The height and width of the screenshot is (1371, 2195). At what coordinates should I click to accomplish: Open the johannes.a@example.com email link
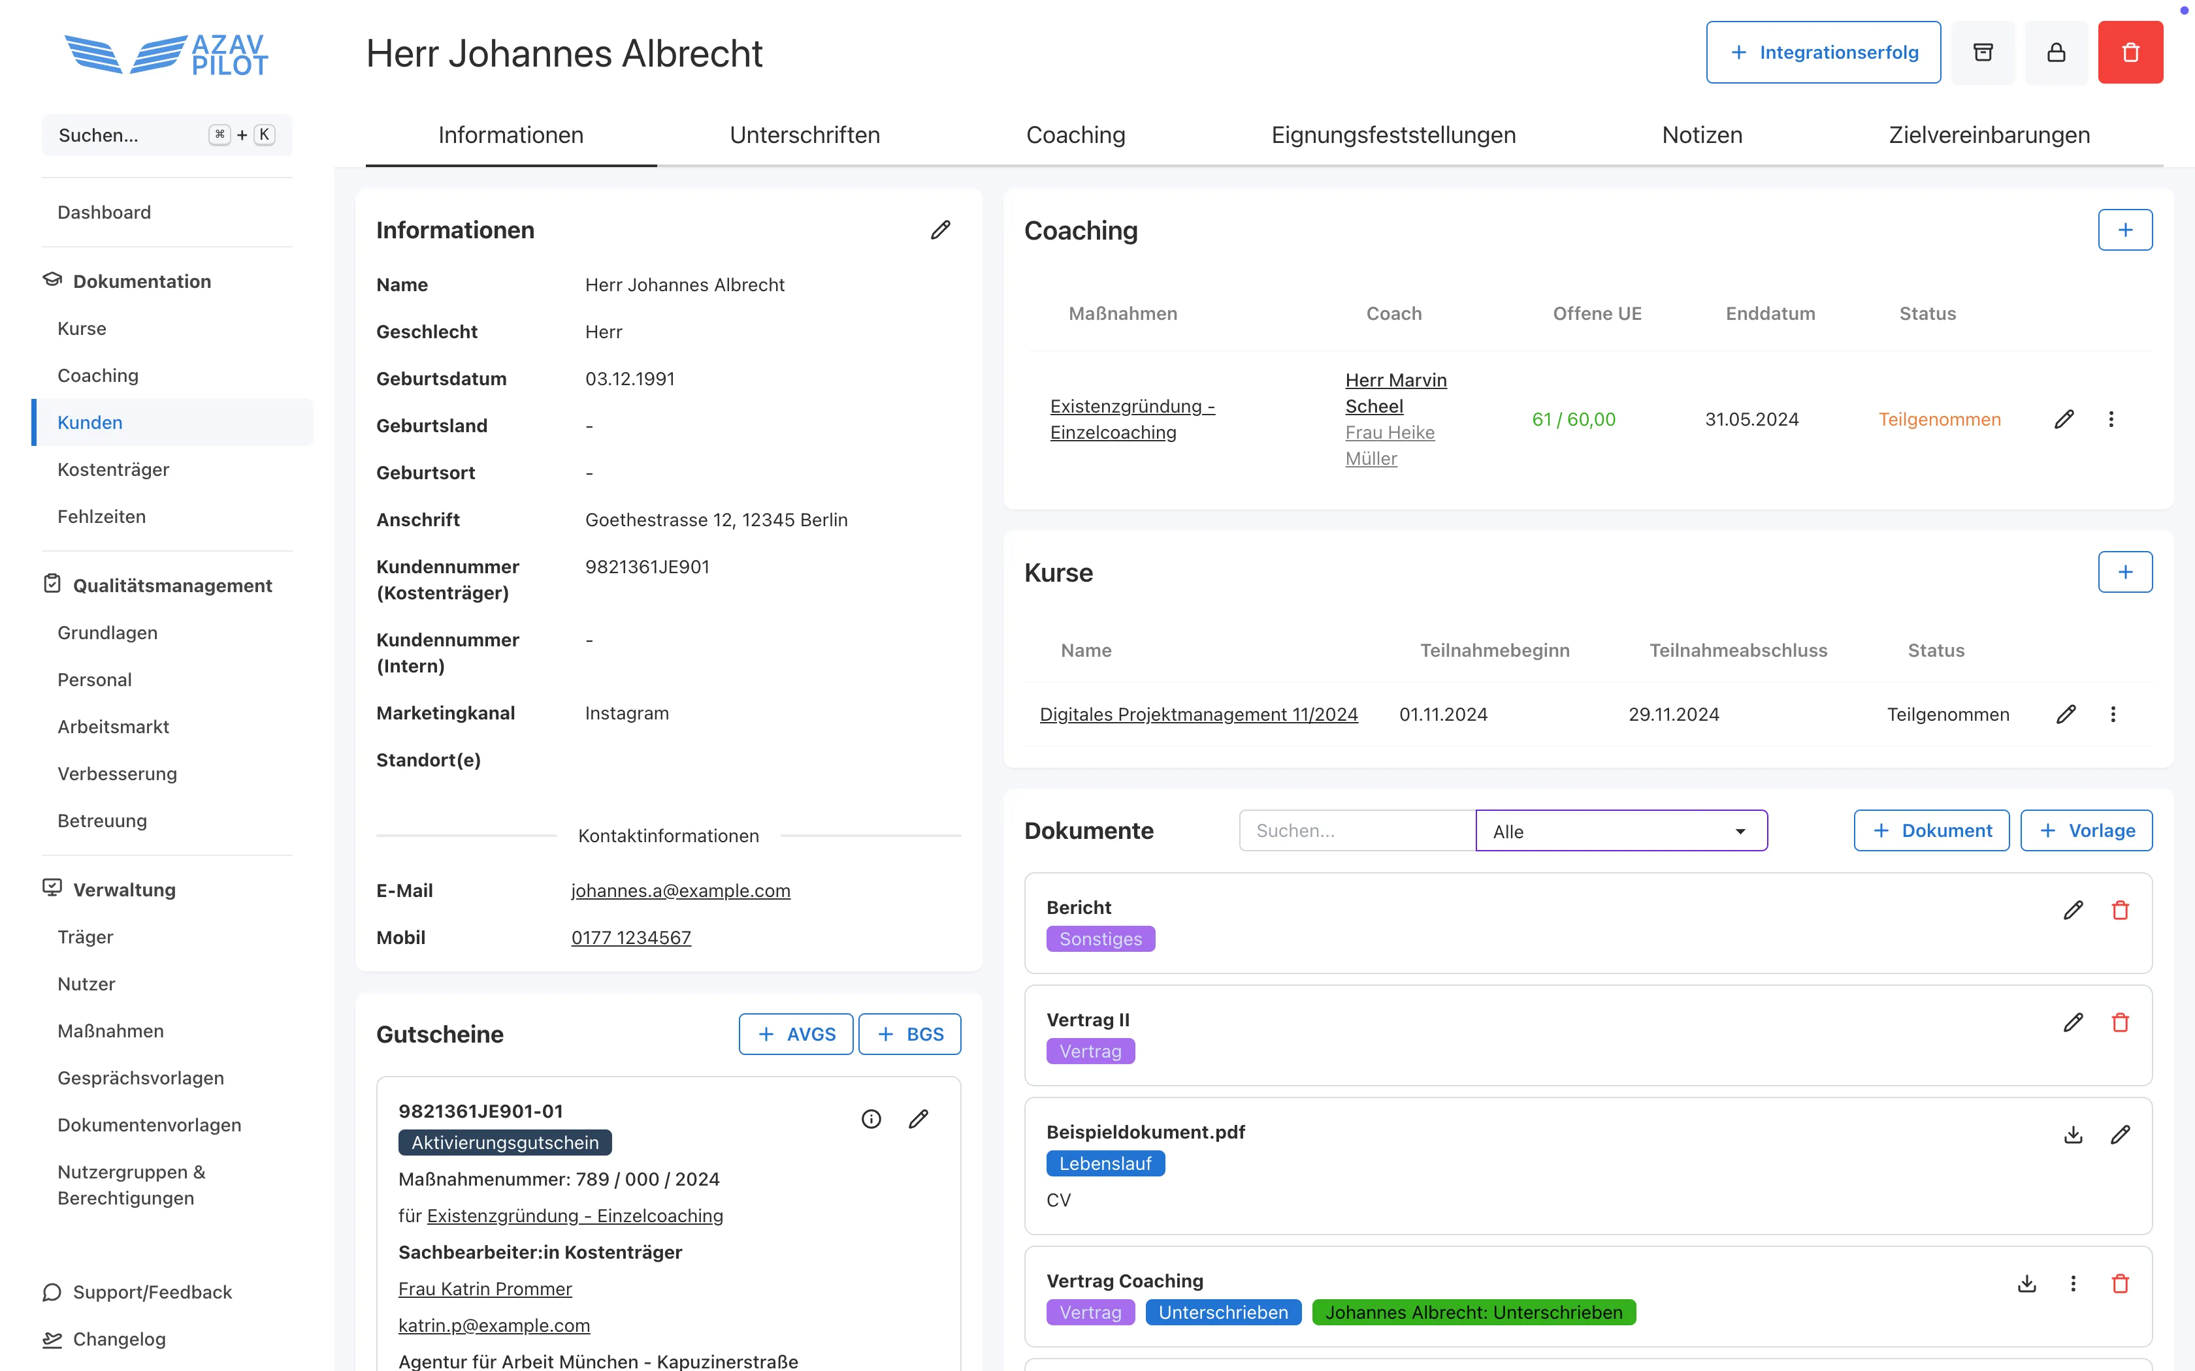point(680,890)
